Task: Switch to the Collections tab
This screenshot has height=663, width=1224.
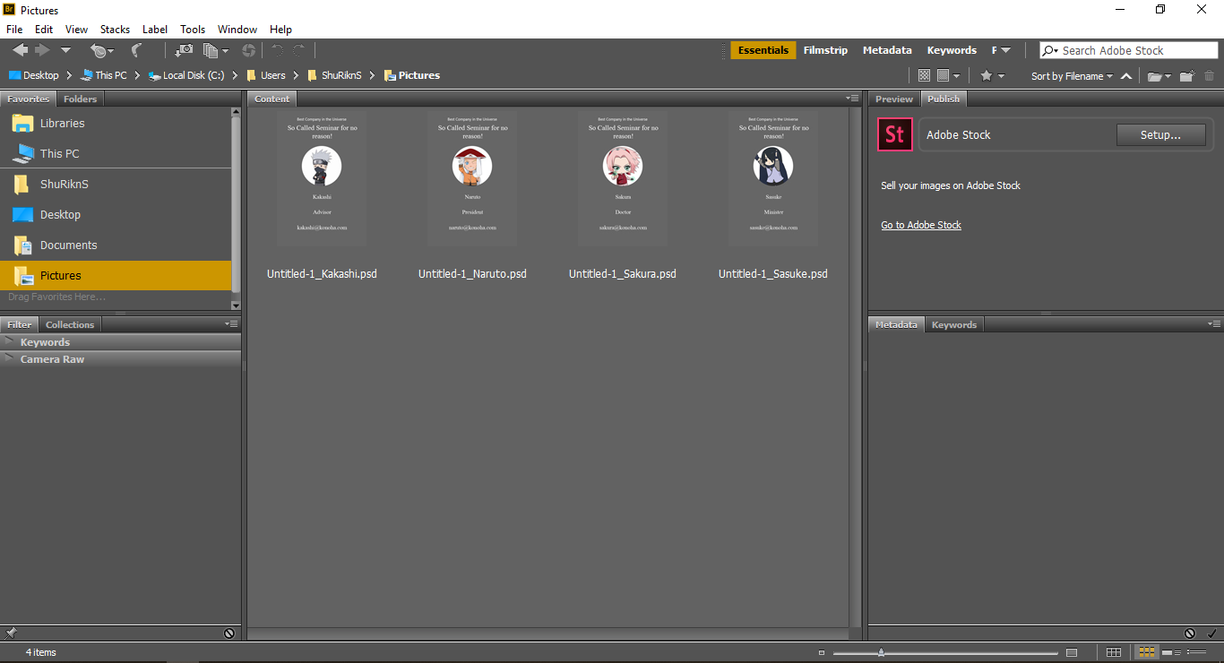Action: (x=70, y=324)
